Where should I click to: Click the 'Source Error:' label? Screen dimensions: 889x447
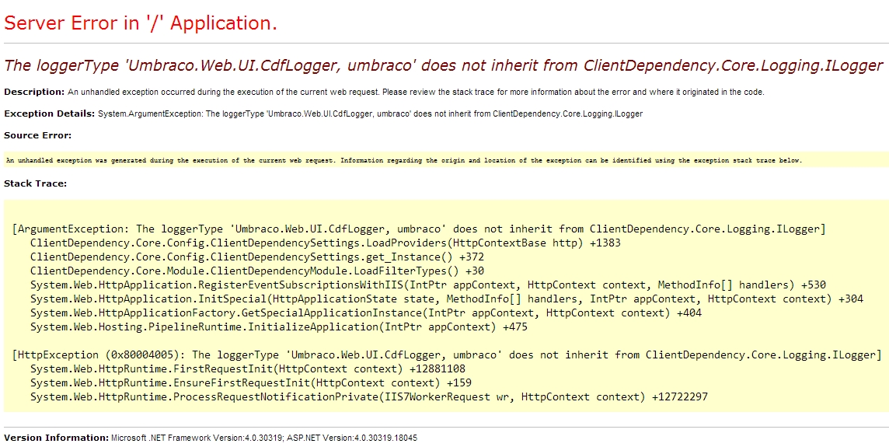tap(38, 135)
